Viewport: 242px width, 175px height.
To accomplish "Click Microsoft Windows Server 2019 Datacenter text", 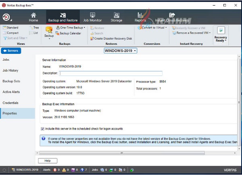I will (x=104, y=81).
